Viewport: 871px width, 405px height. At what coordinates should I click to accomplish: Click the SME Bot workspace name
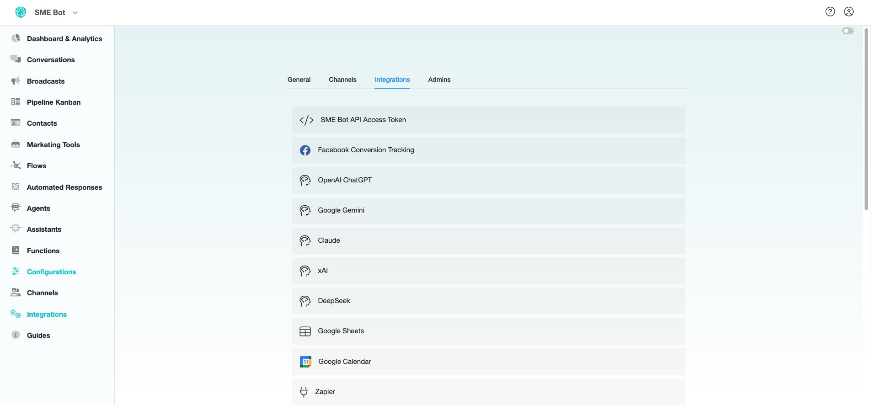[50, 13]
